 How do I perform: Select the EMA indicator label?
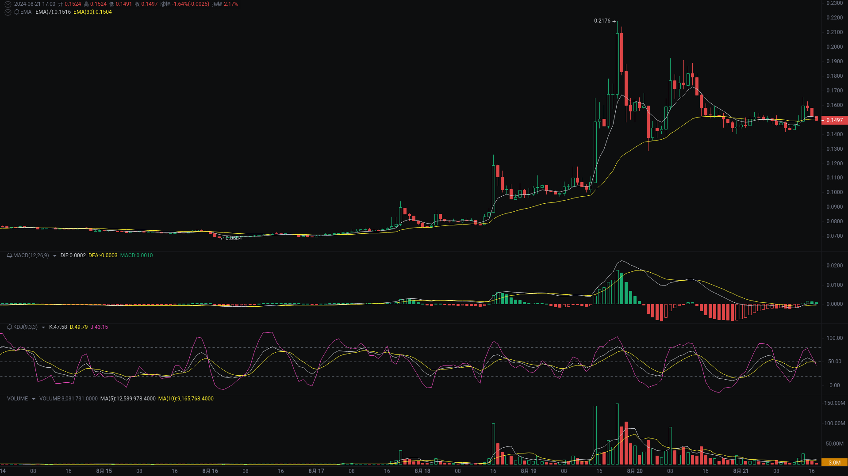26,12
